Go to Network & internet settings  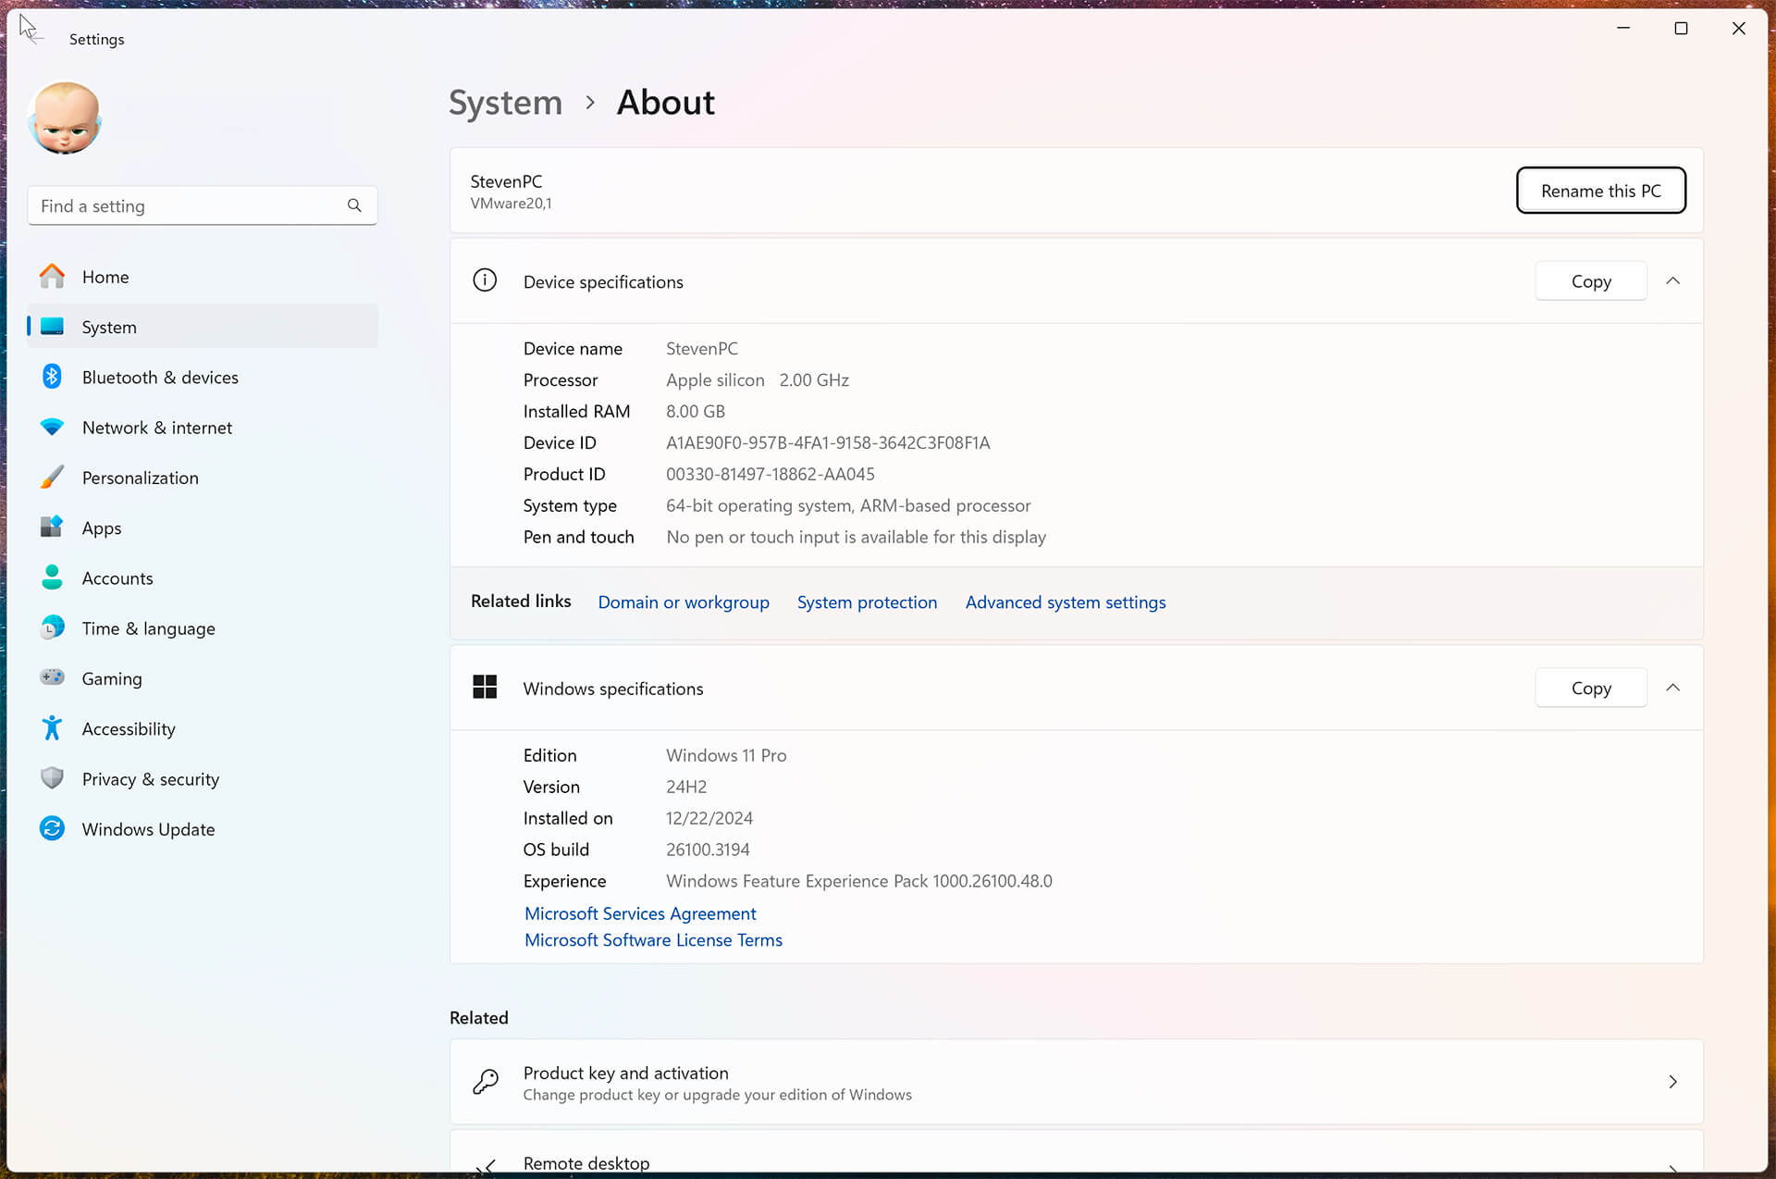[203, 428]
